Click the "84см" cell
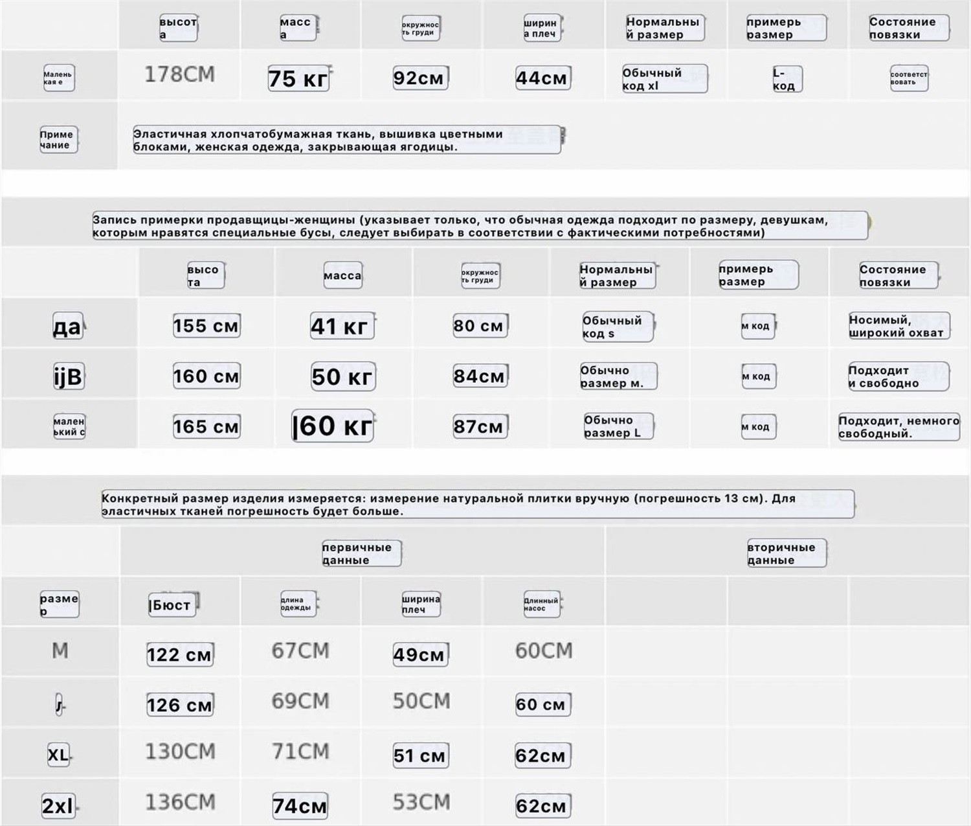This screenshot has height=826, width=971. point(480,376)
